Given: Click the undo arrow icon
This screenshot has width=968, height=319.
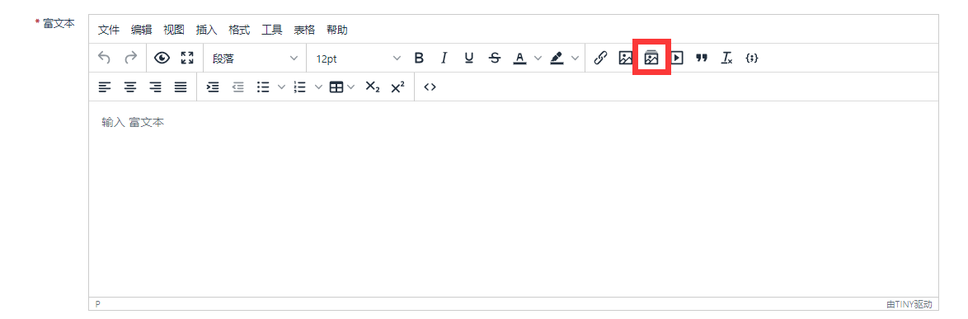Looking at the screenshot, I should point(105,58).
